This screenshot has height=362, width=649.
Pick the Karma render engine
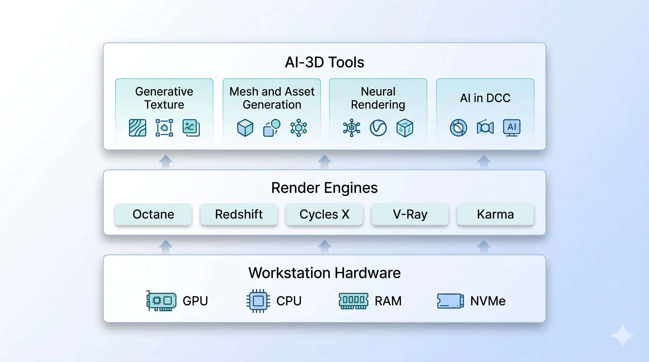tap(496, 214)
